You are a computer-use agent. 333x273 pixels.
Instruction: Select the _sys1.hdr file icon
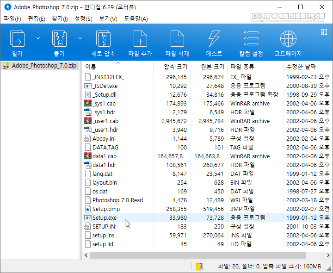[x=88, y=112]
